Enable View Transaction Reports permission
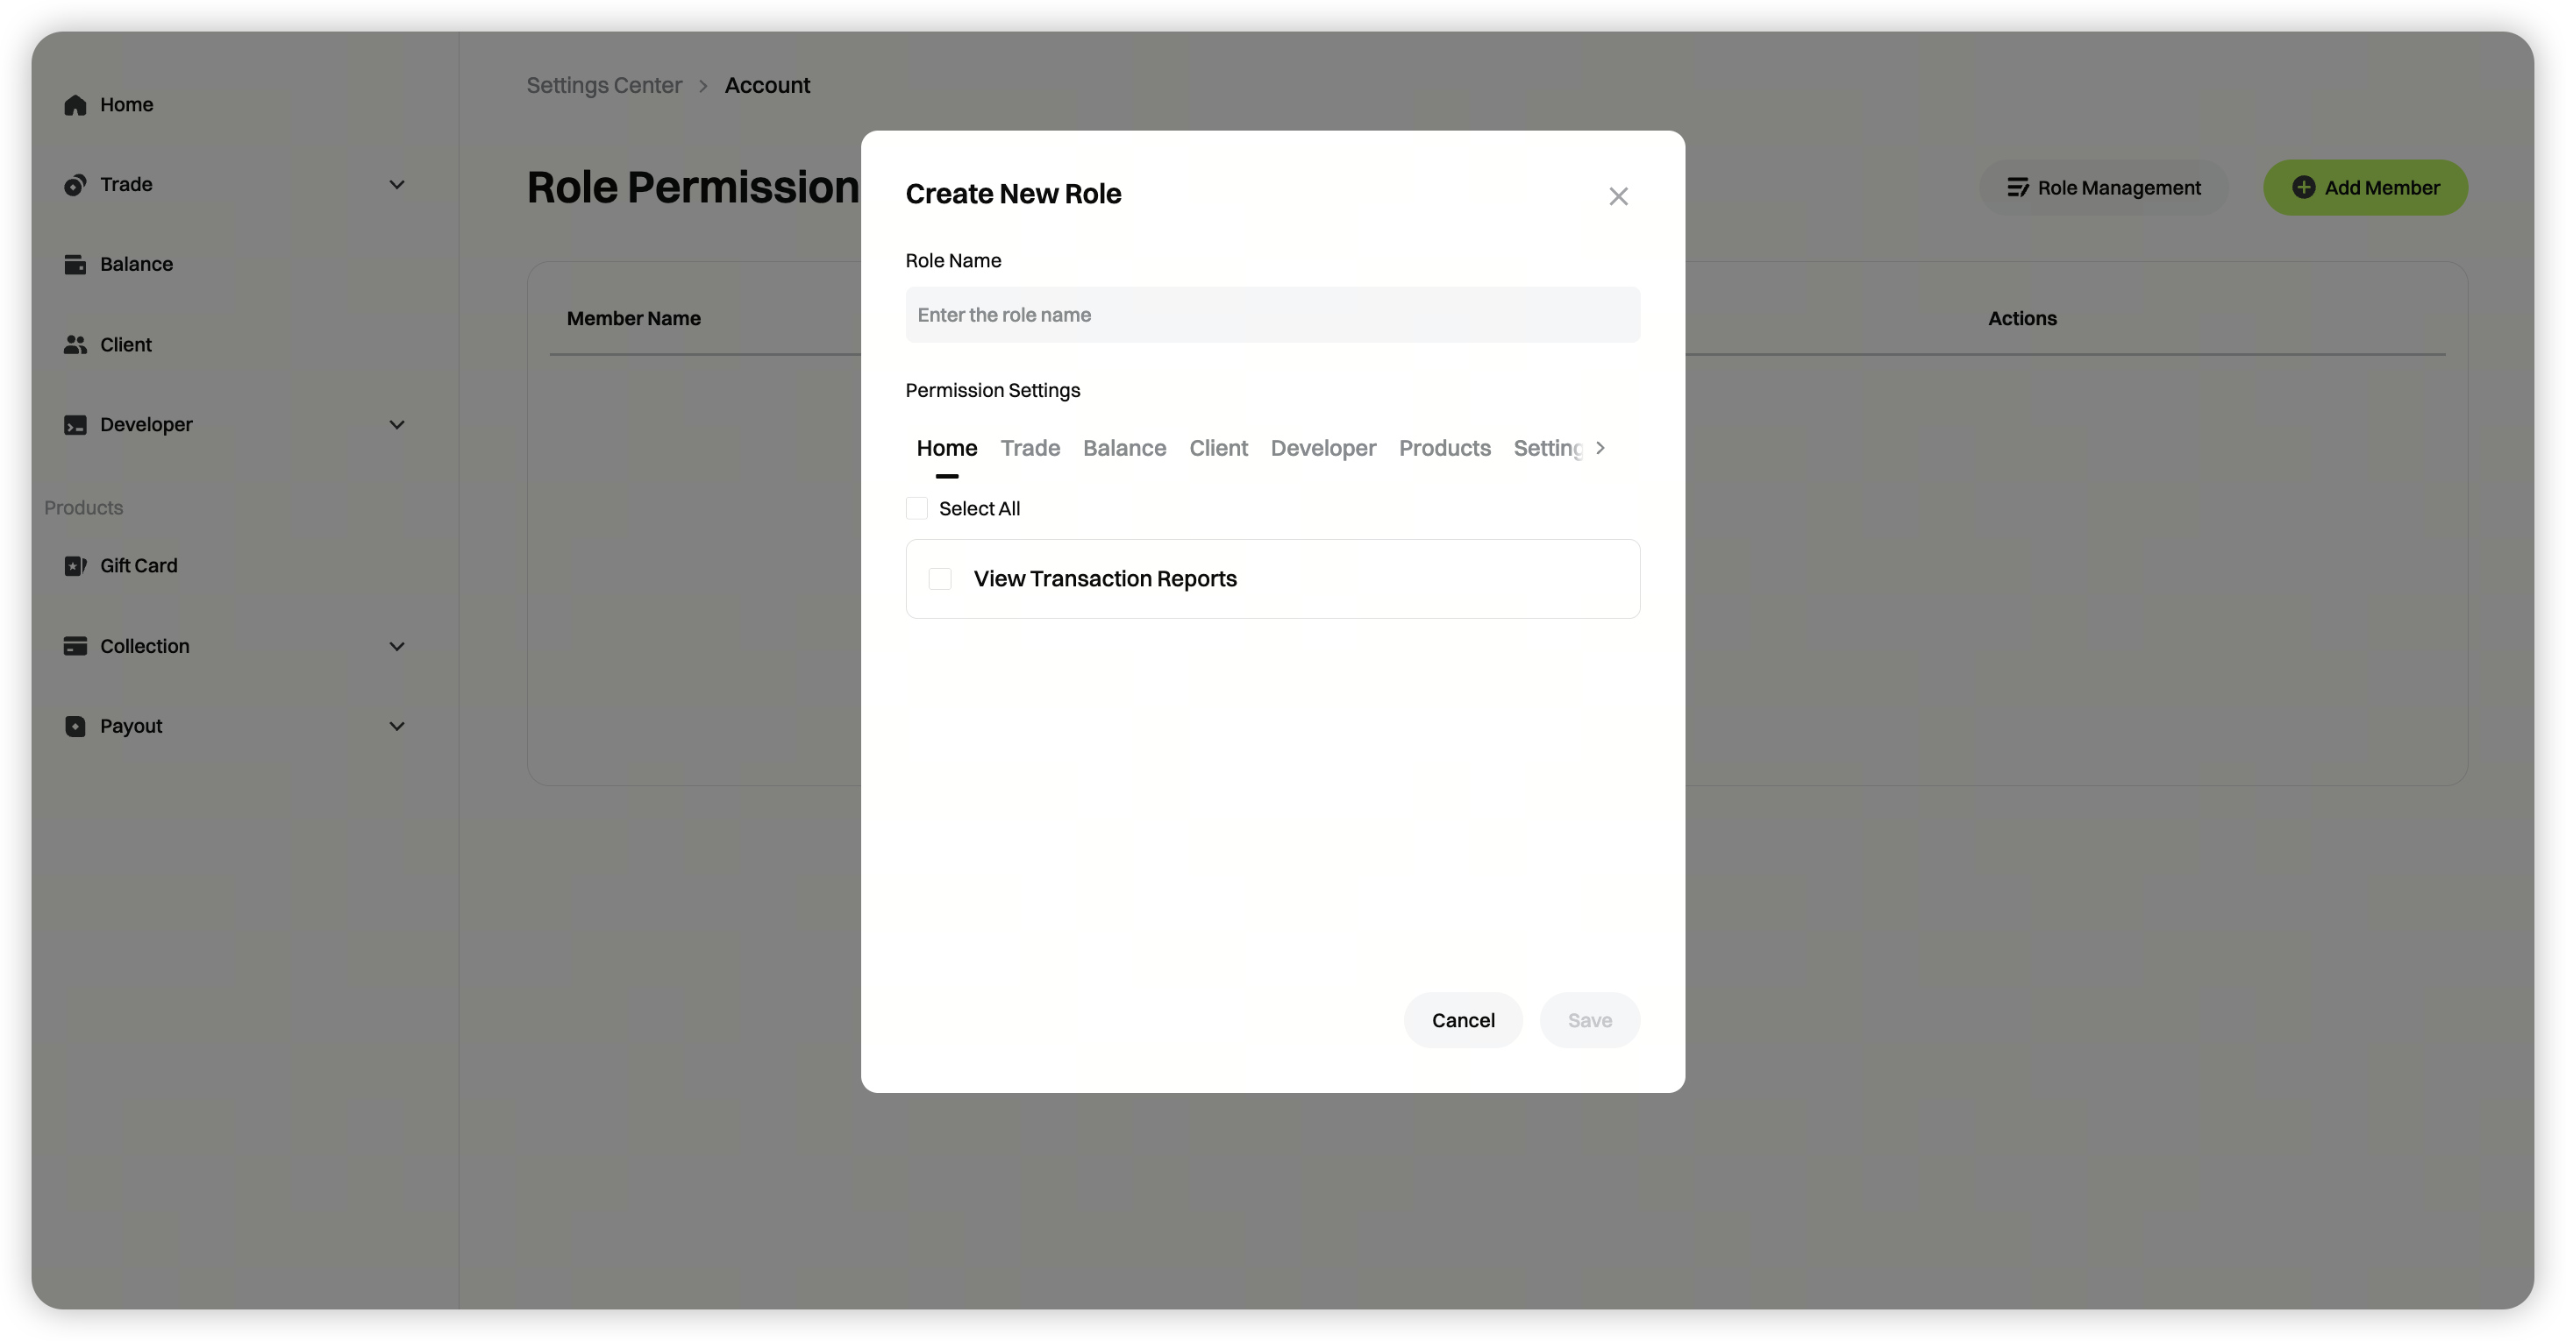 pyautogui.click(x=939, y=579)
